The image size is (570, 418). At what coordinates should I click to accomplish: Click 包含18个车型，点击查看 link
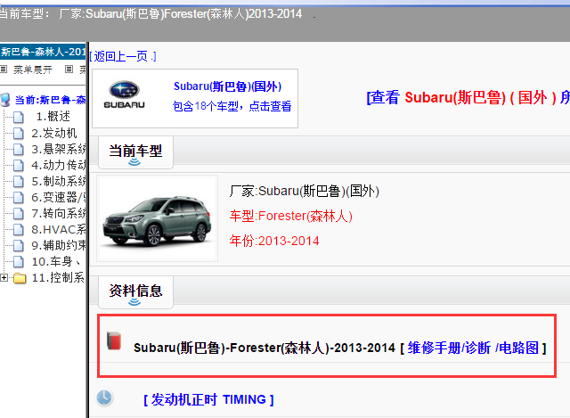point(232,106)
